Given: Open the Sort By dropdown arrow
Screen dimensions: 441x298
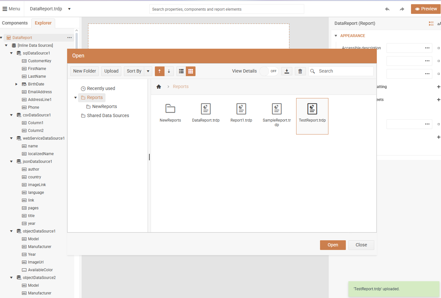Looking at the screenshot, I should (x=148, y=71).
